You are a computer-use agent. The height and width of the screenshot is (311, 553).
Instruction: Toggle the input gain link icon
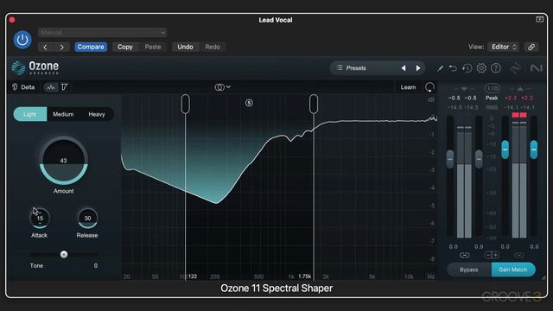tap(465, 255)
